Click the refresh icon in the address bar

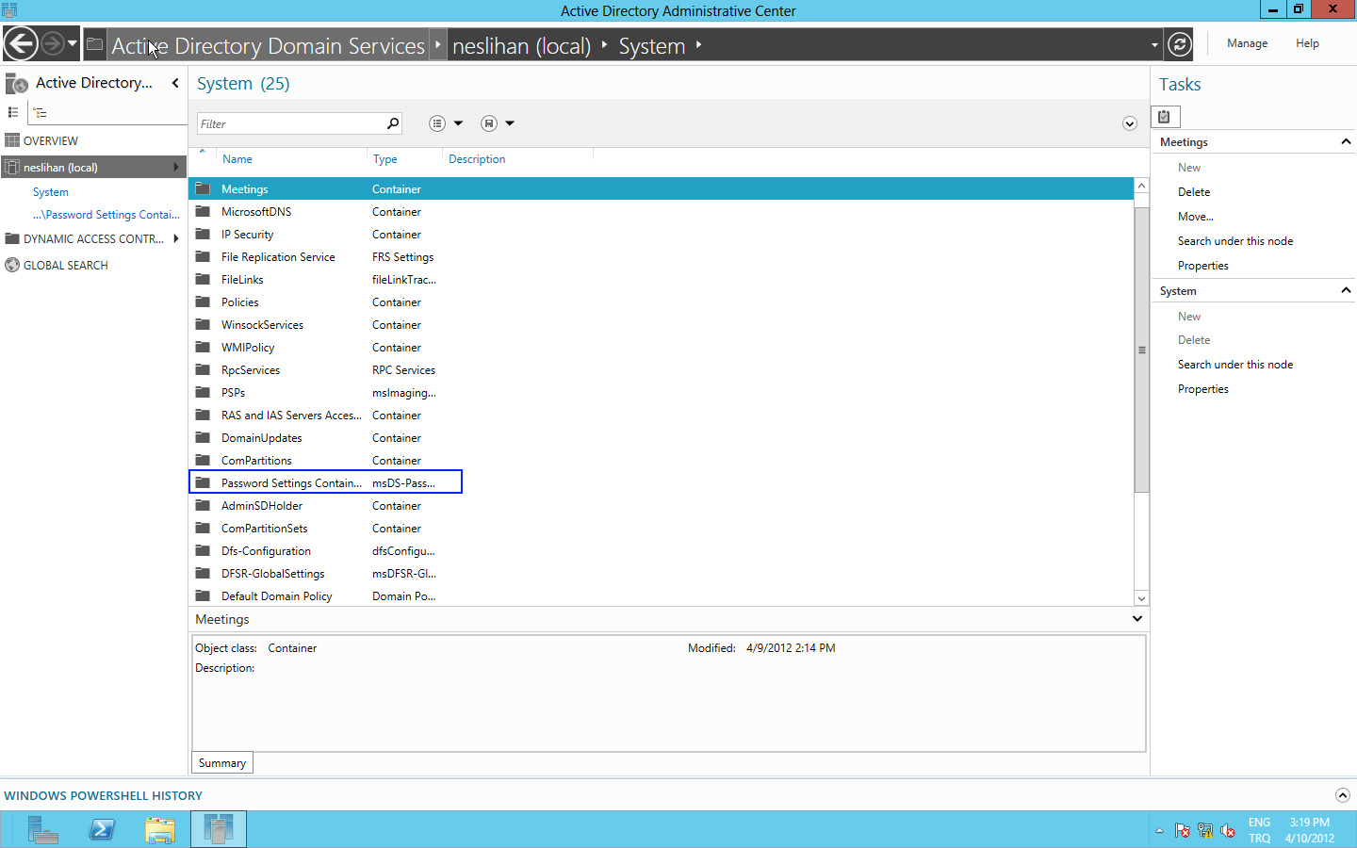click(x=1180, y=44)
